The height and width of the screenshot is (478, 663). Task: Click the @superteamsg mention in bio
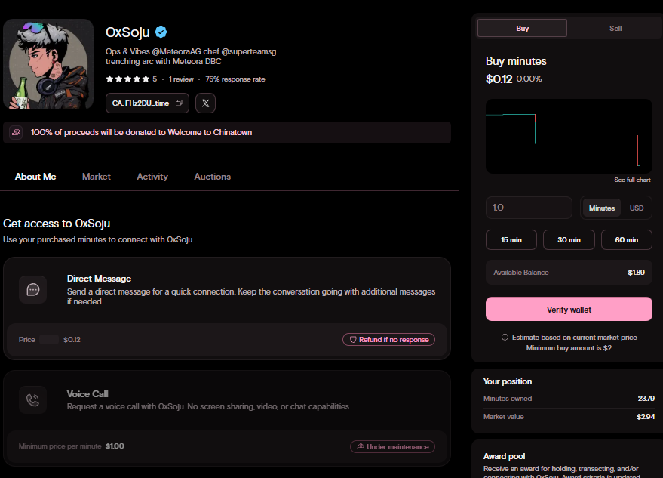pos(249,51)
